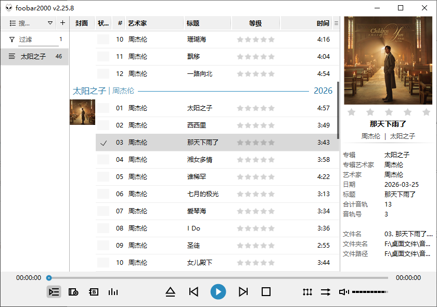
Task: Select track 爱琴海
Action: 217,211
